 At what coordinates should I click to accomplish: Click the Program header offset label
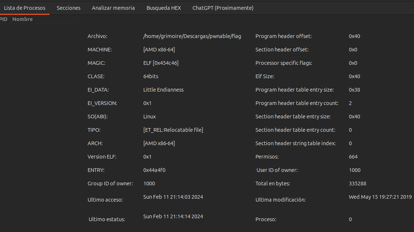coord(283,36)
